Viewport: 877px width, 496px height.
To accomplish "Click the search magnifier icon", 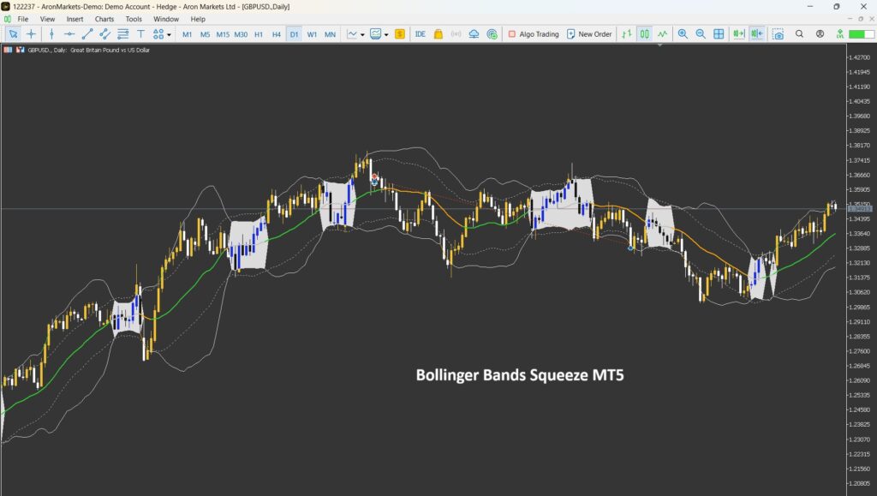I will pyautogui.click(x=799, y=34).
